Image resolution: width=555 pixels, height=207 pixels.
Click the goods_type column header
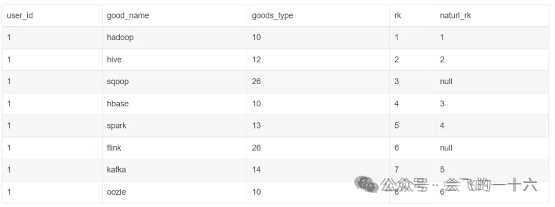pyautogui.click(x=272, y=15)
